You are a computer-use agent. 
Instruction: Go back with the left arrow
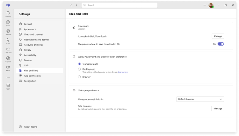click(71, 5)
